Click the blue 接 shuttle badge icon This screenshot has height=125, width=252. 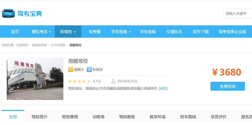89,69
